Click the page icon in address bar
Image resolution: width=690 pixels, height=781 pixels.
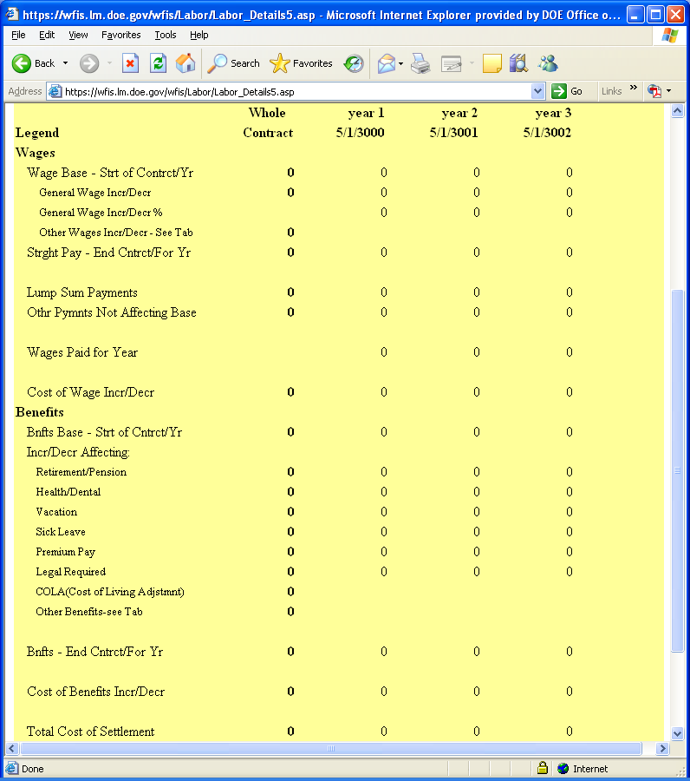(x=55, y=92)
